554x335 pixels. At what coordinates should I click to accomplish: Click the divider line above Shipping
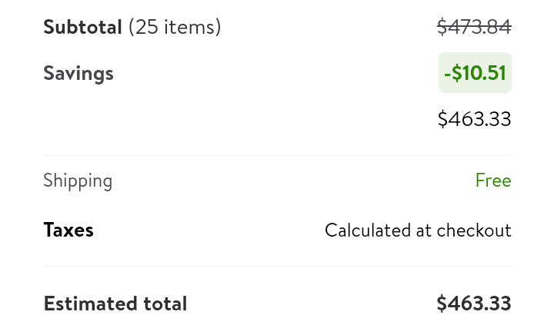click(277, 156)
